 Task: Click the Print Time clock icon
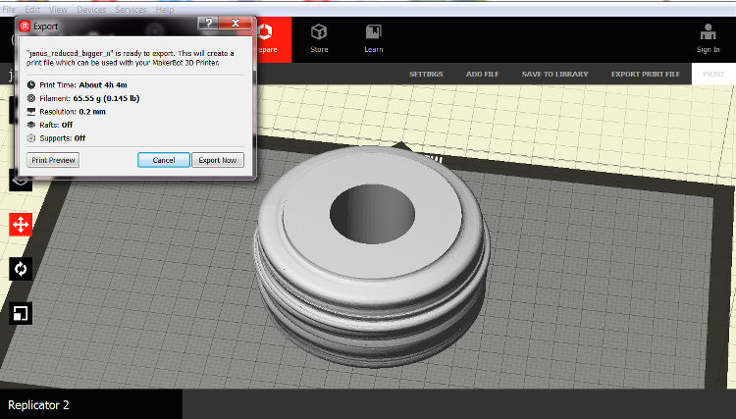pos(31,85)
